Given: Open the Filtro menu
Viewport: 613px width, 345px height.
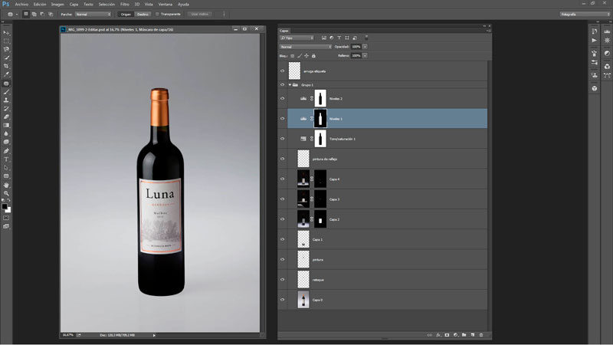Looking at the screenshot, I should [125, 5].
